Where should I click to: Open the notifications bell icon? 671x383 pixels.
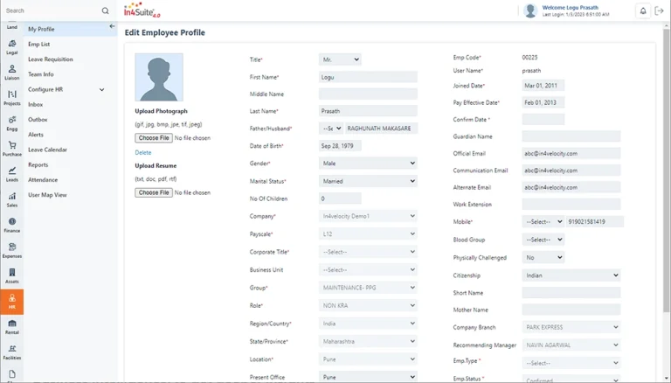tap(643, 11)
